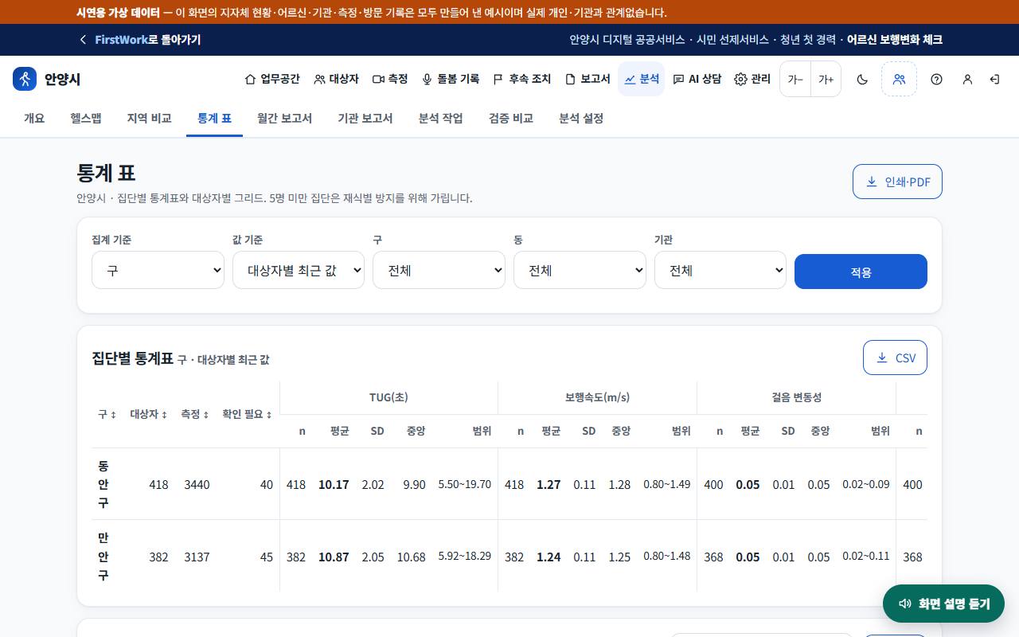This screenshot has width=1019, height=637.
Task: Click TUG range 5.50~19.70
Action: 465,484
